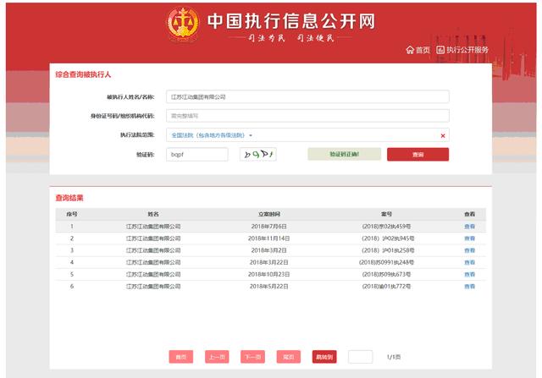The image size is (542, 378).
Task: Click the 查询结果 section heading
Action: [x=69, y=198]
